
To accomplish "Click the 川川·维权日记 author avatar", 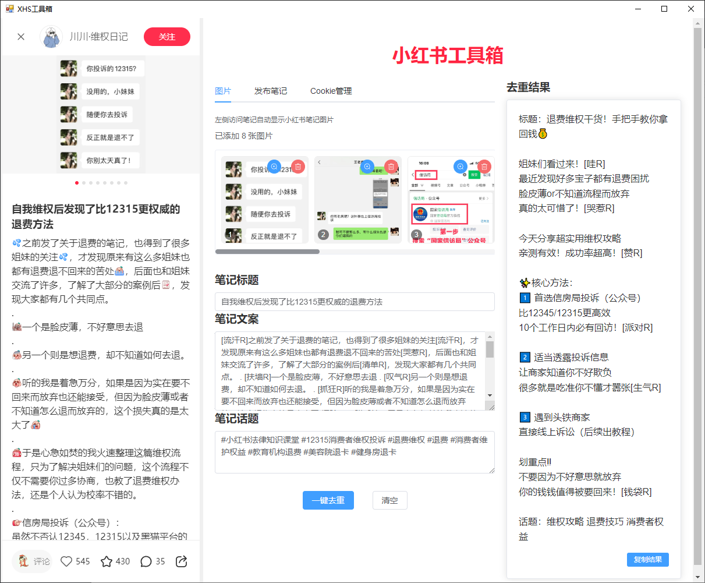I will (x=51, y=37).
